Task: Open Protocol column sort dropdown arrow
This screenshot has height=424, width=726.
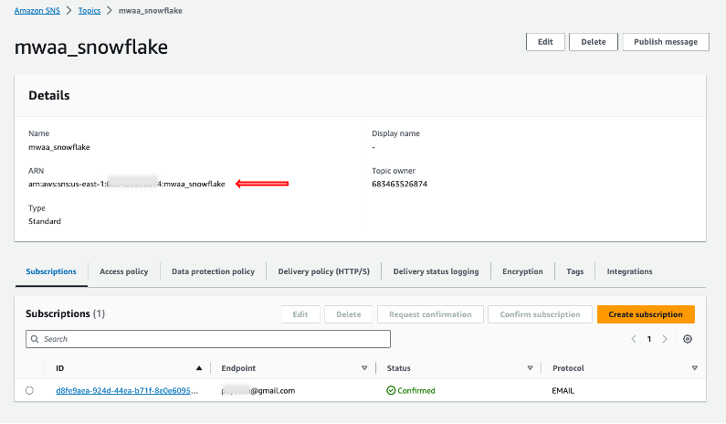Action: coord(695,368)
